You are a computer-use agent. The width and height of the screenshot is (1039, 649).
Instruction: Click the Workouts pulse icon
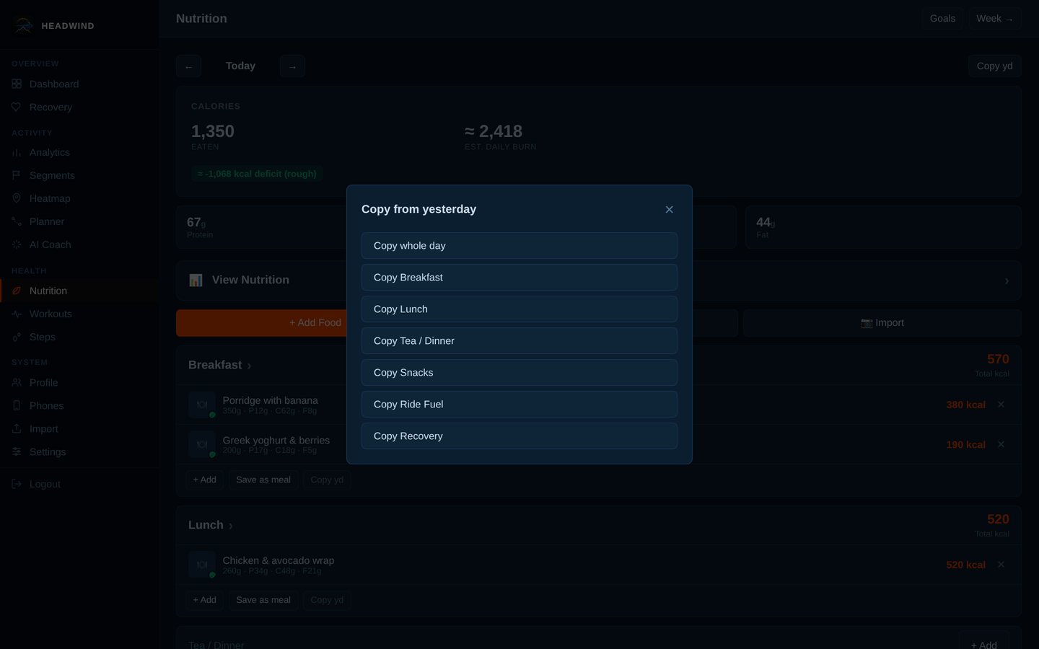pyautogui.click(x=17, y=314)
